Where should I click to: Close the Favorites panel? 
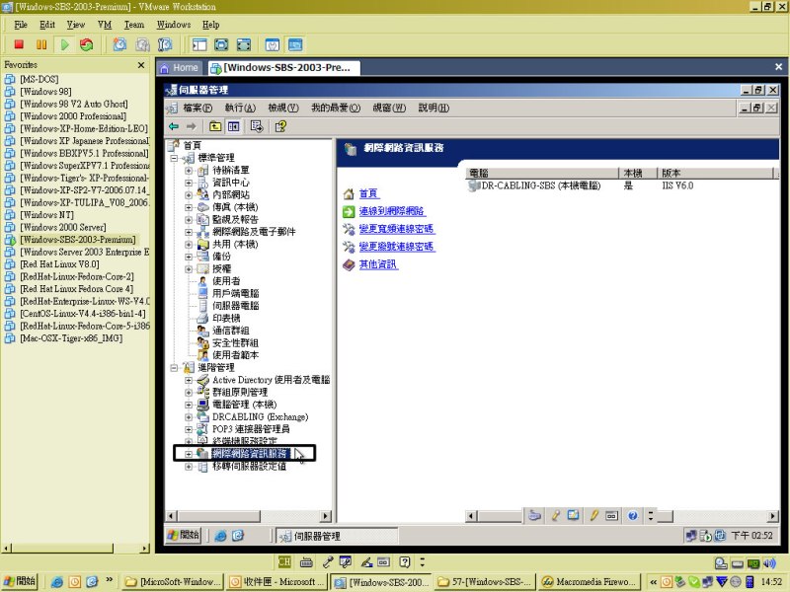[141, 65]
